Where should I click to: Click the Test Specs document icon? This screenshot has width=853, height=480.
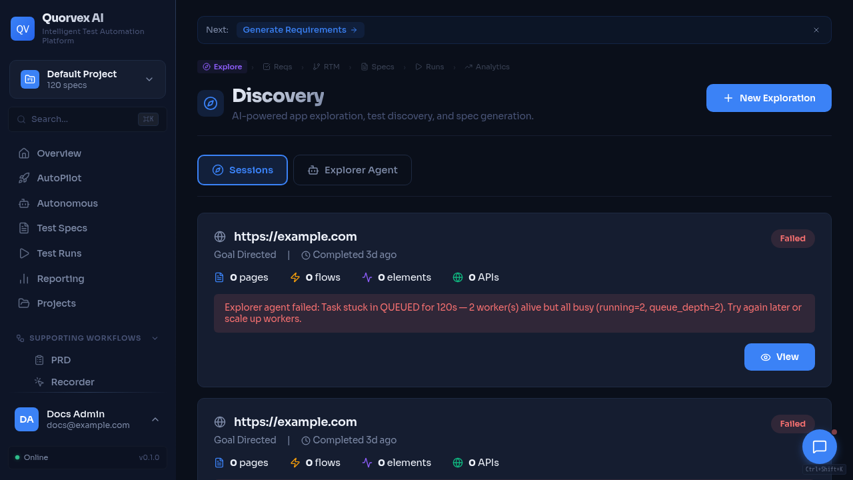tap(24, 228)
